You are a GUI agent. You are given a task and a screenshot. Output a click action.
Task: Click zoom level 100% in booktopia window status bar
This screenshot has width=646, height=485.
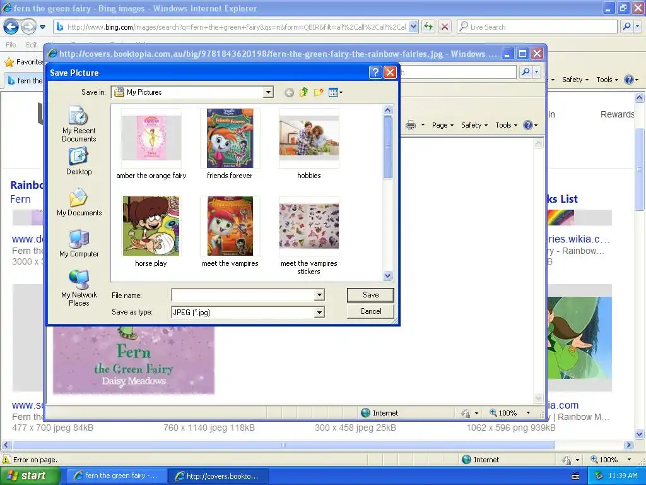tap(507, 413)
